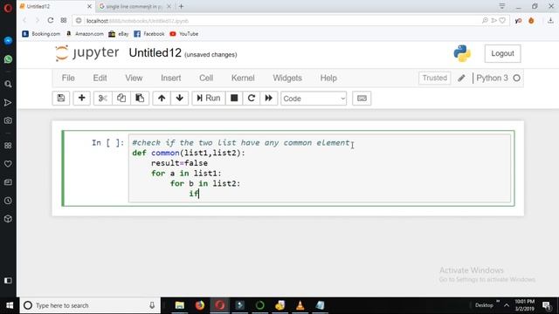This screenshot has width=559, height=314.
Task: Open the Cell menu
Action: (206, 78)
